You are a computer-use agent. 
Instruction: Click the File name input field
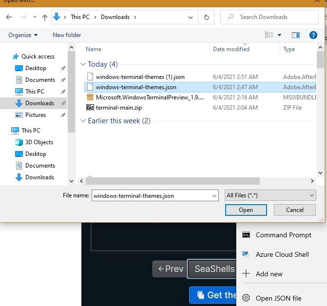155,195
